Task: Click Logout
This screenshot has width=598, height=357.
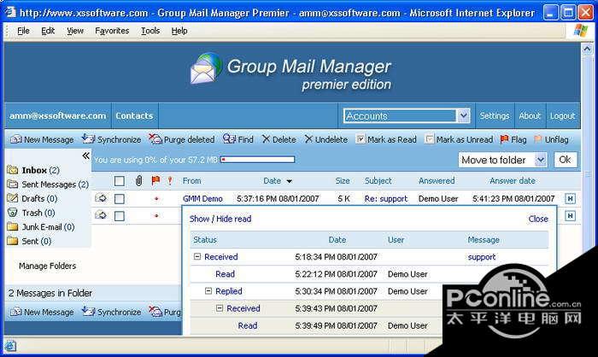Action: click(562, 115)
